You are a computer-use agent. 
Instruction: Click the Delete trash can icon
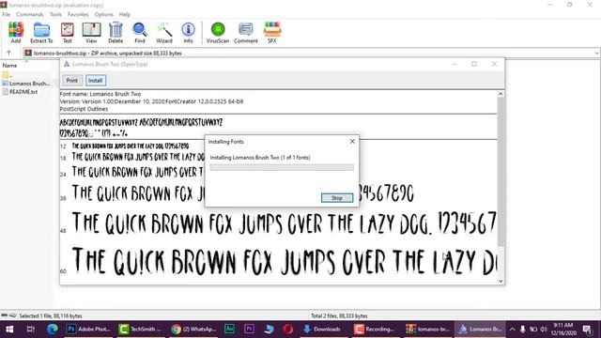pos(116,32)
